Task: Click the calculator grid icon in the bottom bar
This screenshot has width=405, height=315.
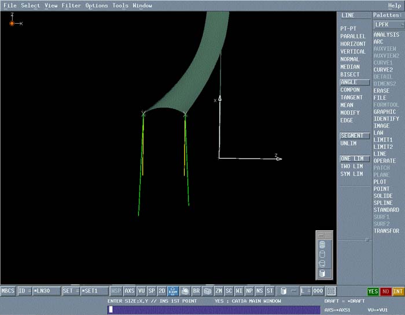Action: 332,291
